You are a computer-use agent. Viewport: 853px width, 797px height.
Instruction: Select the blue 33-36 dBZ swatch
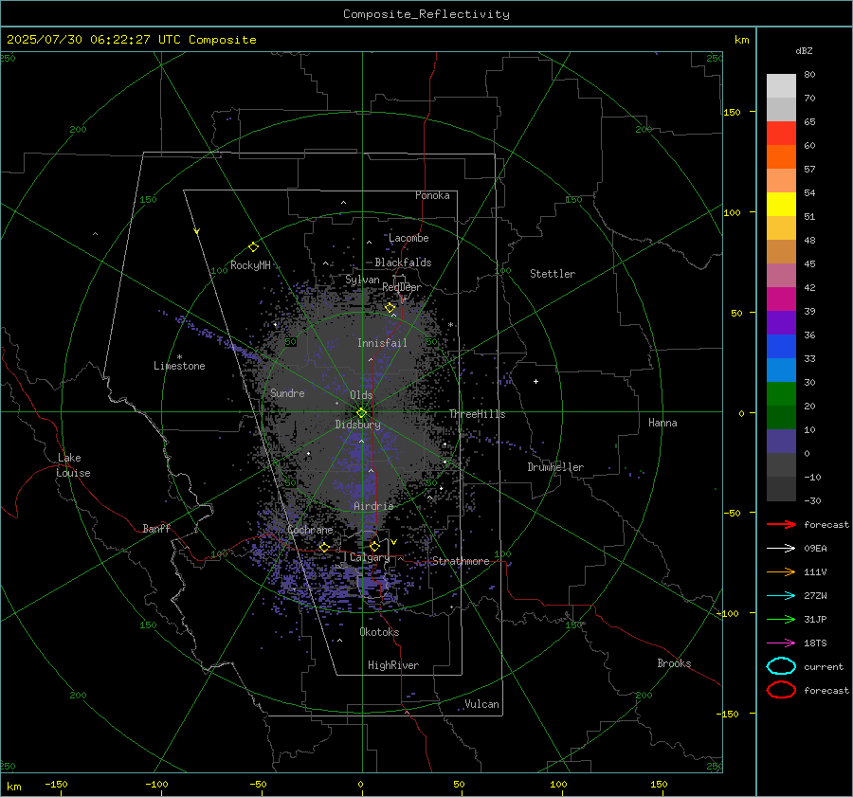click(x=781, y=347)
